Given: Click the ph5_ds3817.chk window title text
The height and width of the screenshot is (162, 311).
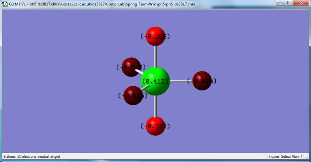Looking at the screenshot, I should [x=102, y=4].
